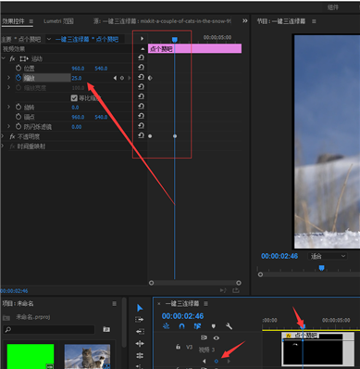Open new bin folder icon in Project panel

106,329
